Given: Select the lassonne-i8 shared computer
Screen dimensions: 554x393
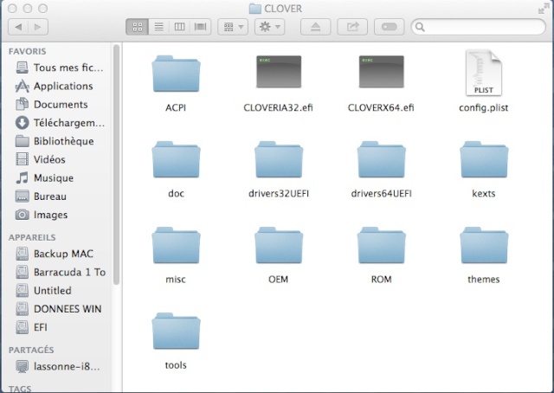Looking at the screenshot, I should tap(58, 366).
